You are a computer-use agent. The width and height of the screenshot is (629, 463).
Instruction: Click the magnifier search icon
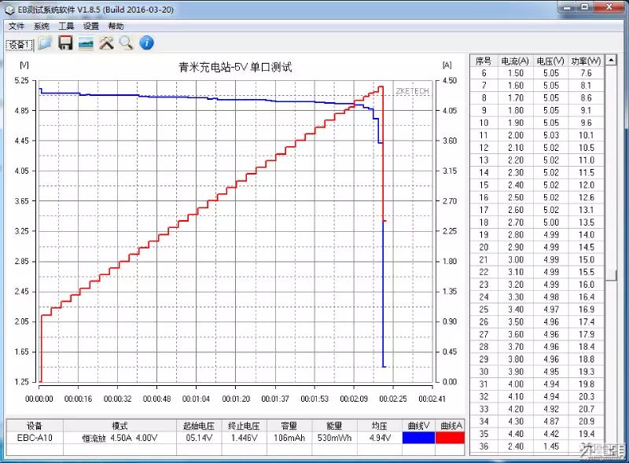127,43
